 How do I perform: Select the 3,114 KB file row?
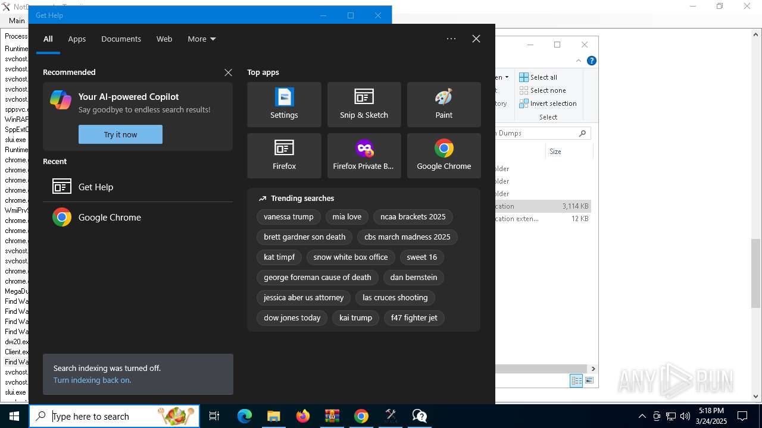tap(543, 206)
